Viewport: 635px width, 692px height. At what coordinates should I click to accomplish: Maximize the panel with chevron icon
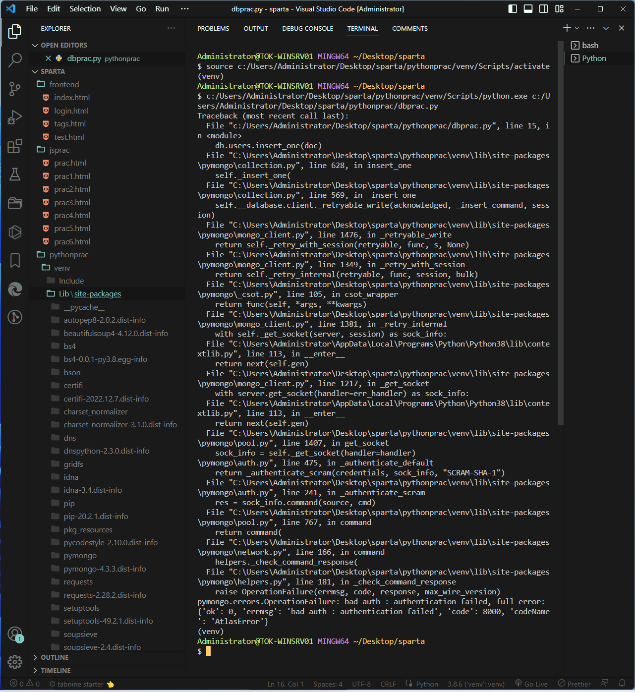click(x=606, y=28)
